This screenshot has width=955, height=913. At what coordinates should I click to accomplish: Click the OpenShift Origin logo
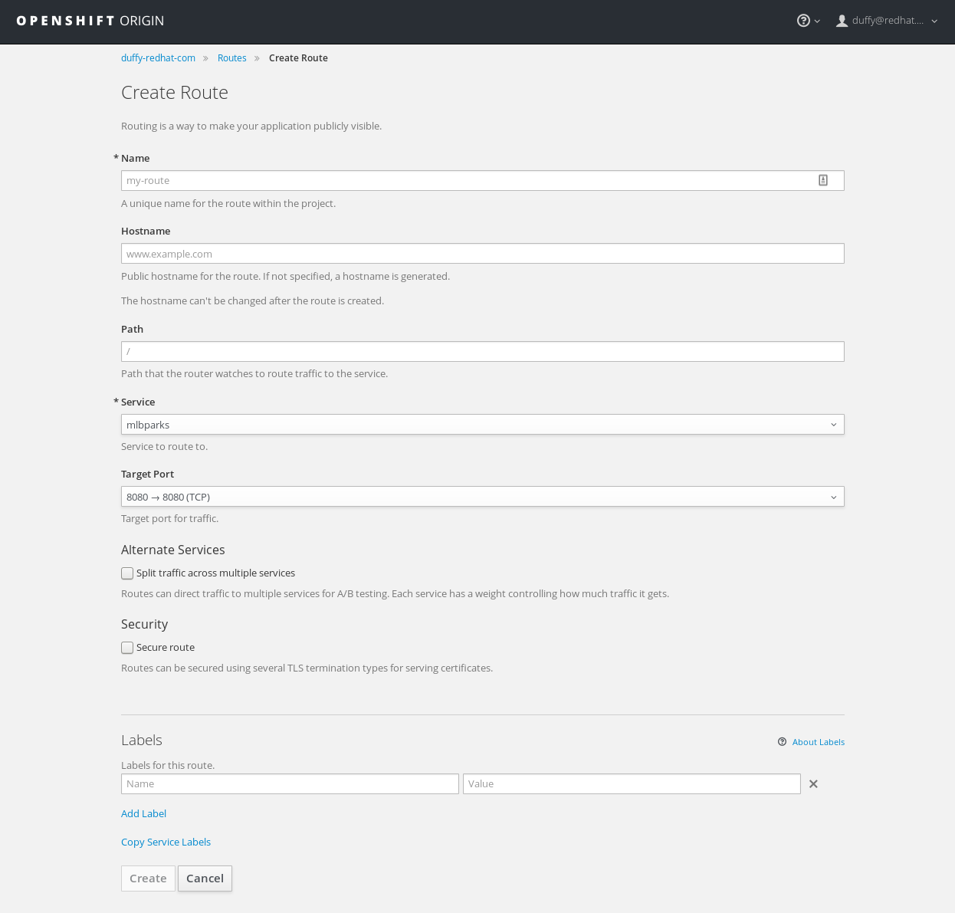[x=89, y=20]
